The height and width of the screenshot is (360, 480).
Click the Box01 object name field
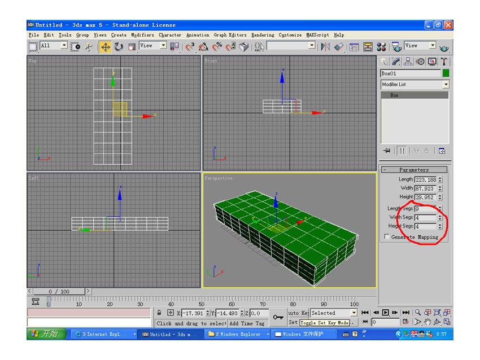click(410, 73)
